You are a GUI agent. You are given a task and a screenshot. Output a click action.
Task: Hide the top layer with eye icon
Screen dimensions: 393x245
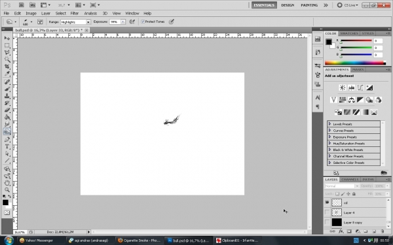327,203
